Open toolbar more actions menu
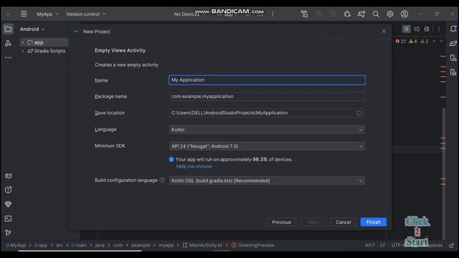Image resolution: width=459 pixels, height=258 pixels. [x=273, y=14]
